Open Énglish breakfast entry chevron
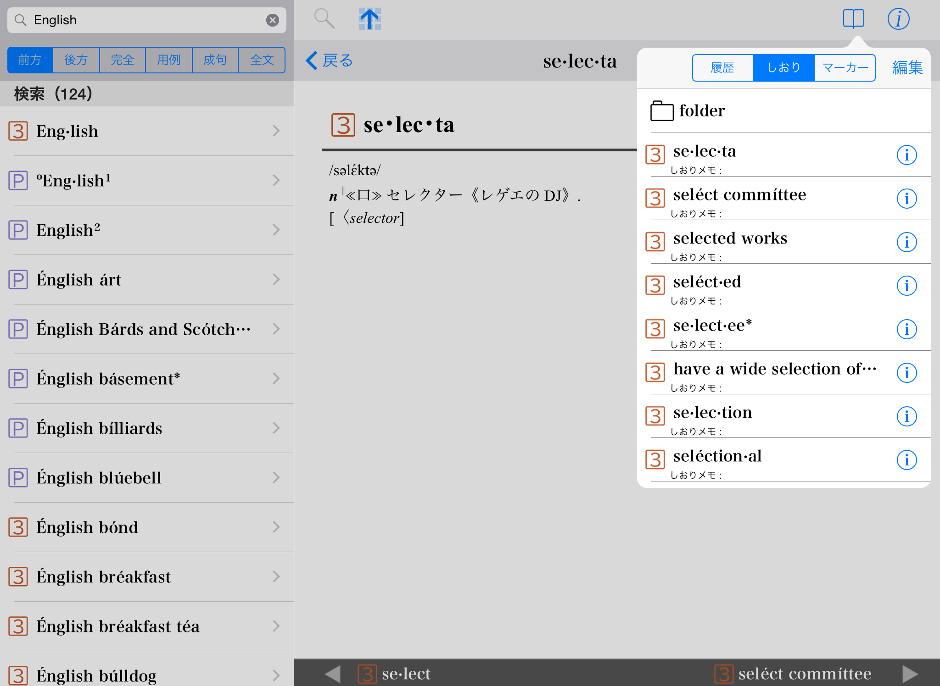 point(276,576)
